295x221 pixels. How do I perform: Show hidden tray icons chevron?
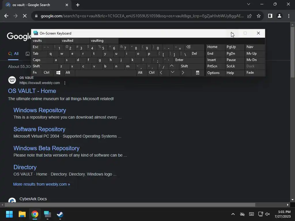[x=233, y=214]
